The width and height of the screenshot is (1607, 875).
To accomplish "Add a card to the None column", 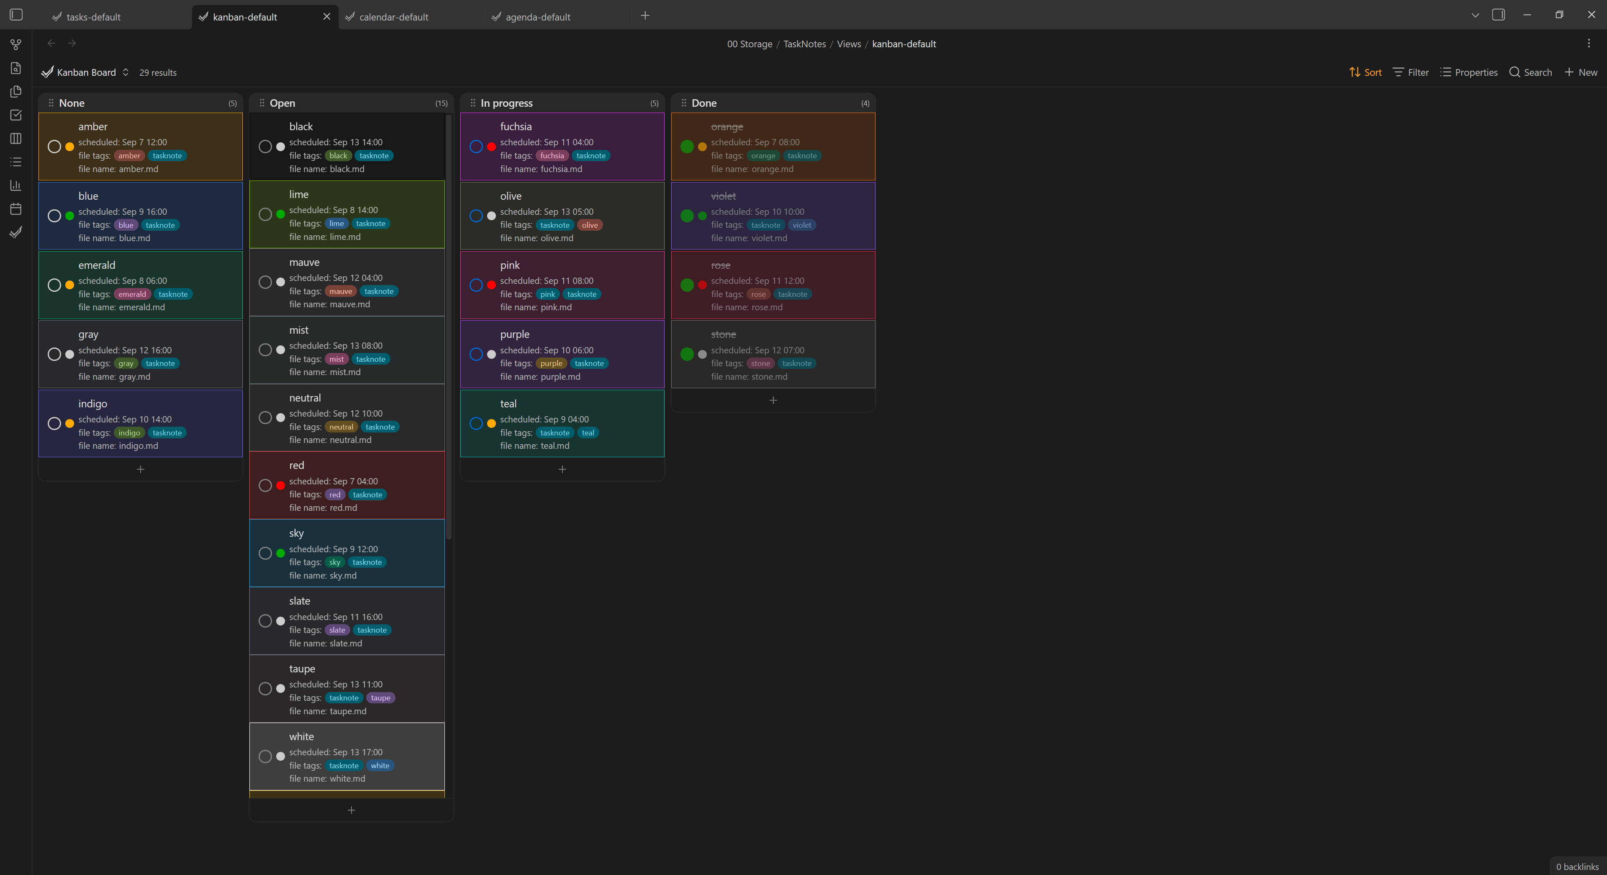I will pyautogui.click(x=140, y=469).
